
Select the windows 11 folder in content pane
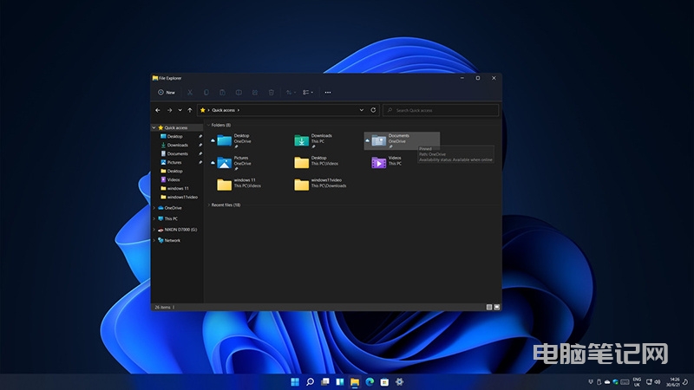click(225, 185)
